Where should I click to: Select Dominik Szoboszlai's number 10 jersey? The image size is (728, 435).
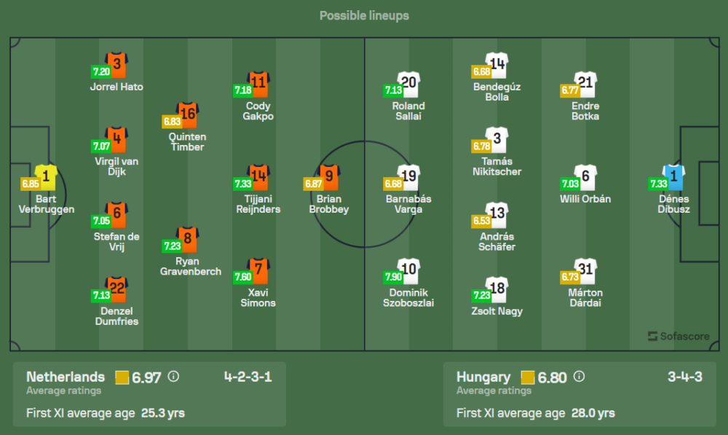(409, 271)
